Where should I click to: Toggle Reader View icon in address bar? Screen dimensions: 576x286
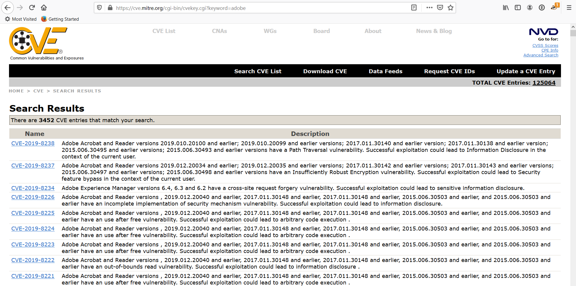[x=414, y=8]
